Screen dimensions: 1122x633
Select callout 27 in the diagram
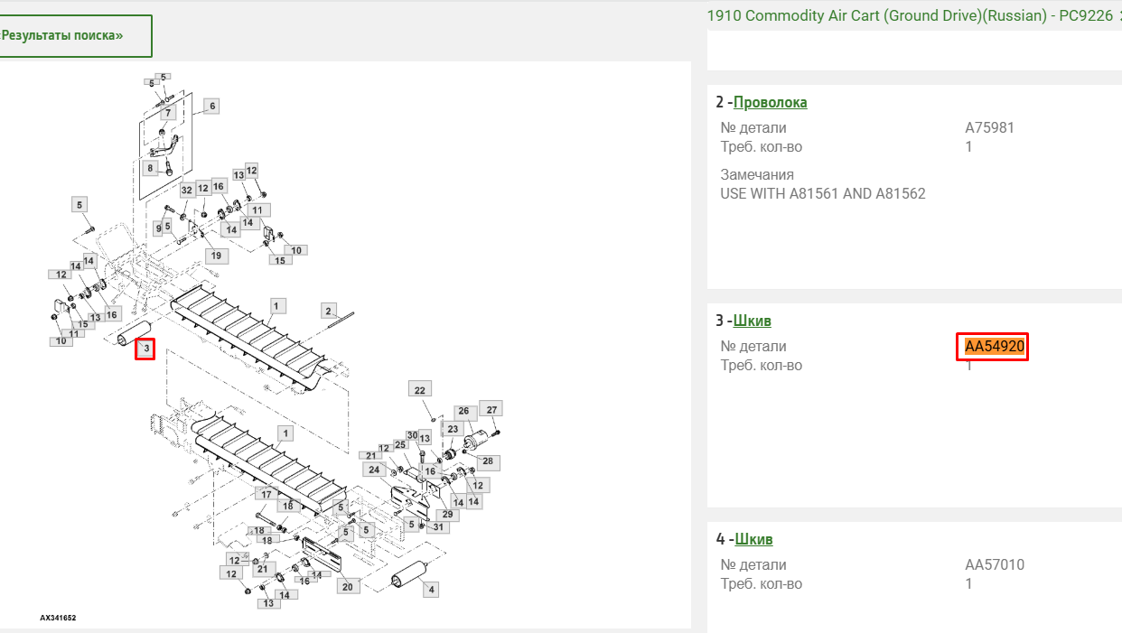(492, 409)
